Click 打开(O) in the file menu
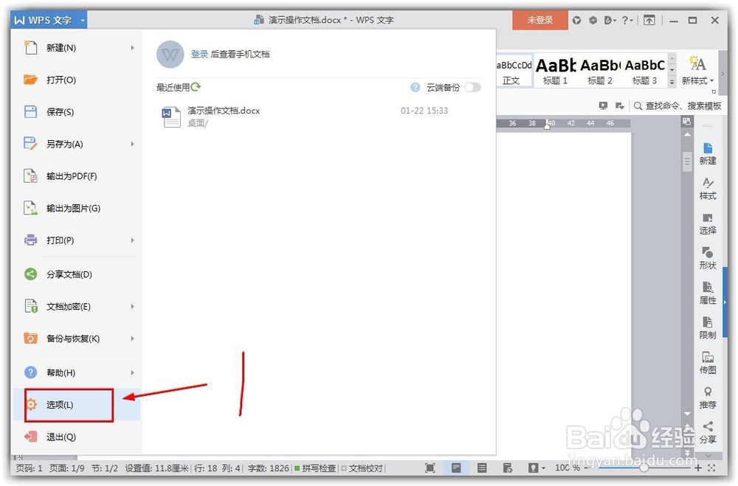The height and width of the screenshot is (486, 738). (x=77, y=80)
